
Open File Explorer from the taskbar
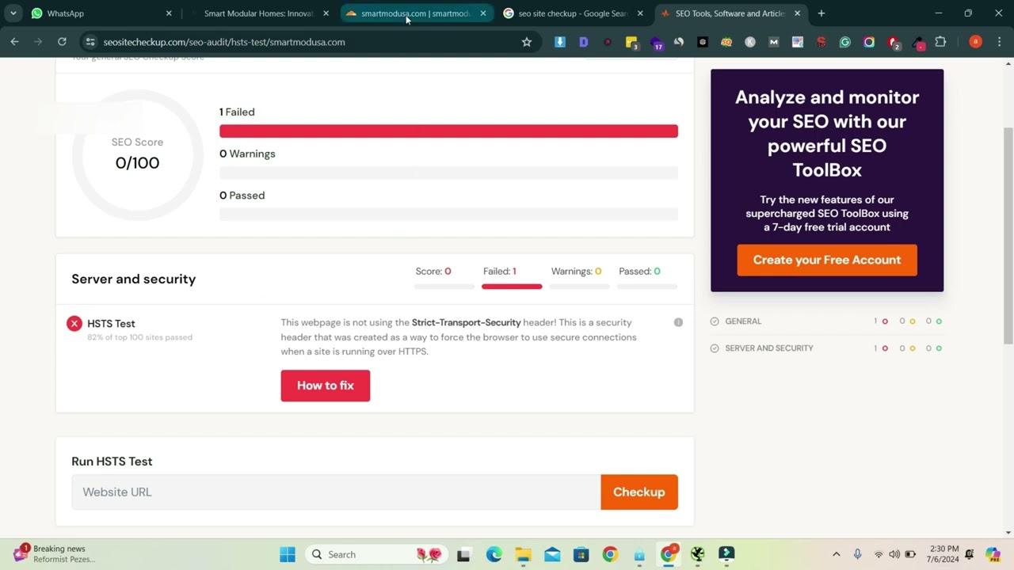click(523, 554)
